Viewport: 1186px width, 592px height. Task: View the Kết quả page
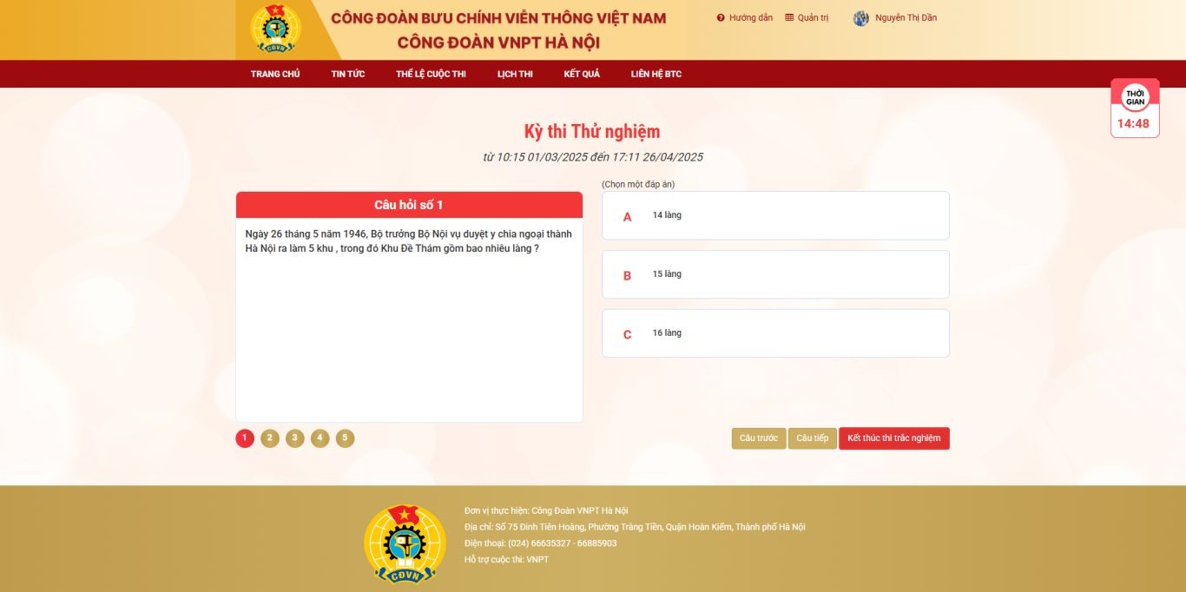click(x=582, y=74)
